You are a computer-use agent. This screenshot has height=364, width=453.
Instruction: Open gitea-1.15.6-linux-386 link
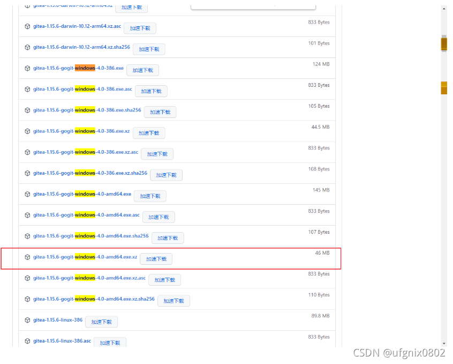(58, 320)
